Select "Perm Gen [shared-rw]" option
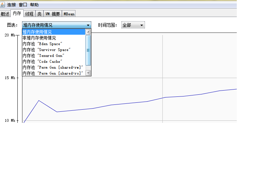This screenshot has width=258, height=169. click(54, 68)
